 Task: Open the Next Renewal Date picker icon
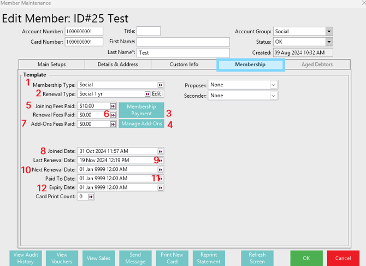pos(161,169)
